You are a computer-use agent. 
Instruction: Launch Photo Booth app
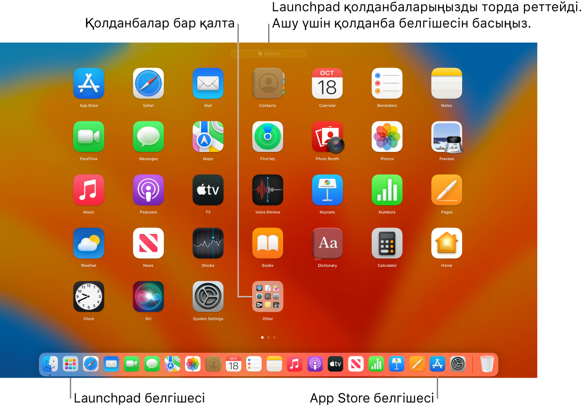327,136
